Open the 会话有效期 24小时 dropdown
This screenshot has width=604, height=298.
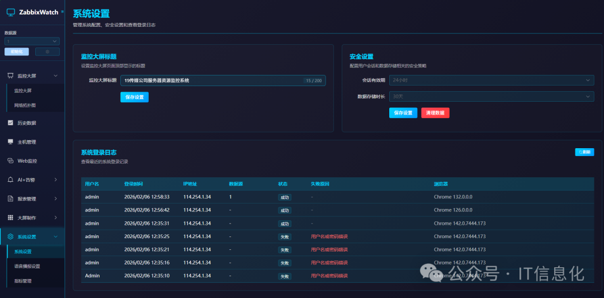click(x=491, y=81)
